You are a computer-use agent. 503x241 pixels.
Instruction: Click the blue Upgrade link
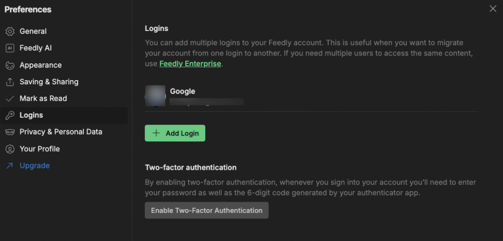(x=35, y=166)
